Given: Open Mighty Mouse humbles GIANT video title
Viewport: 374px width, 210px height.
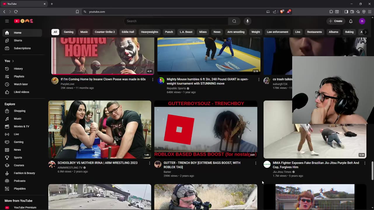Looking at the screenshot, I should pos(207,81).
